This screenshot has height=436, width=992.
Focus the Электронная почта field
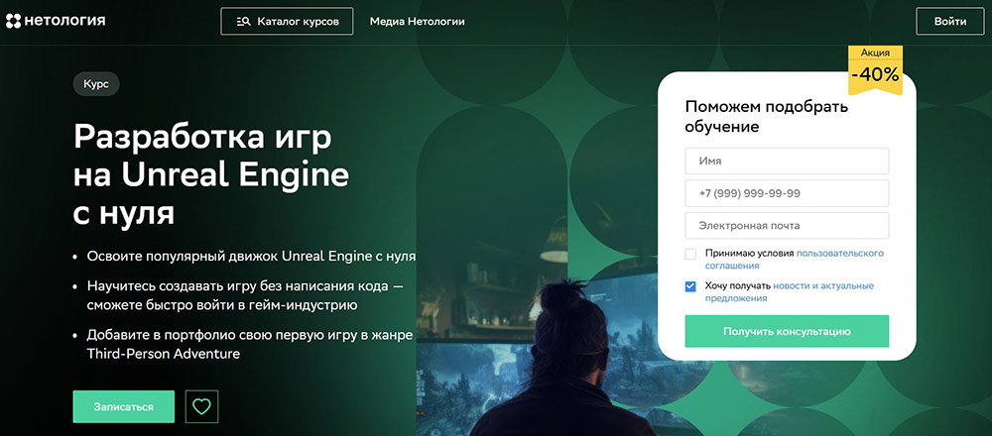tap(787, 226)
